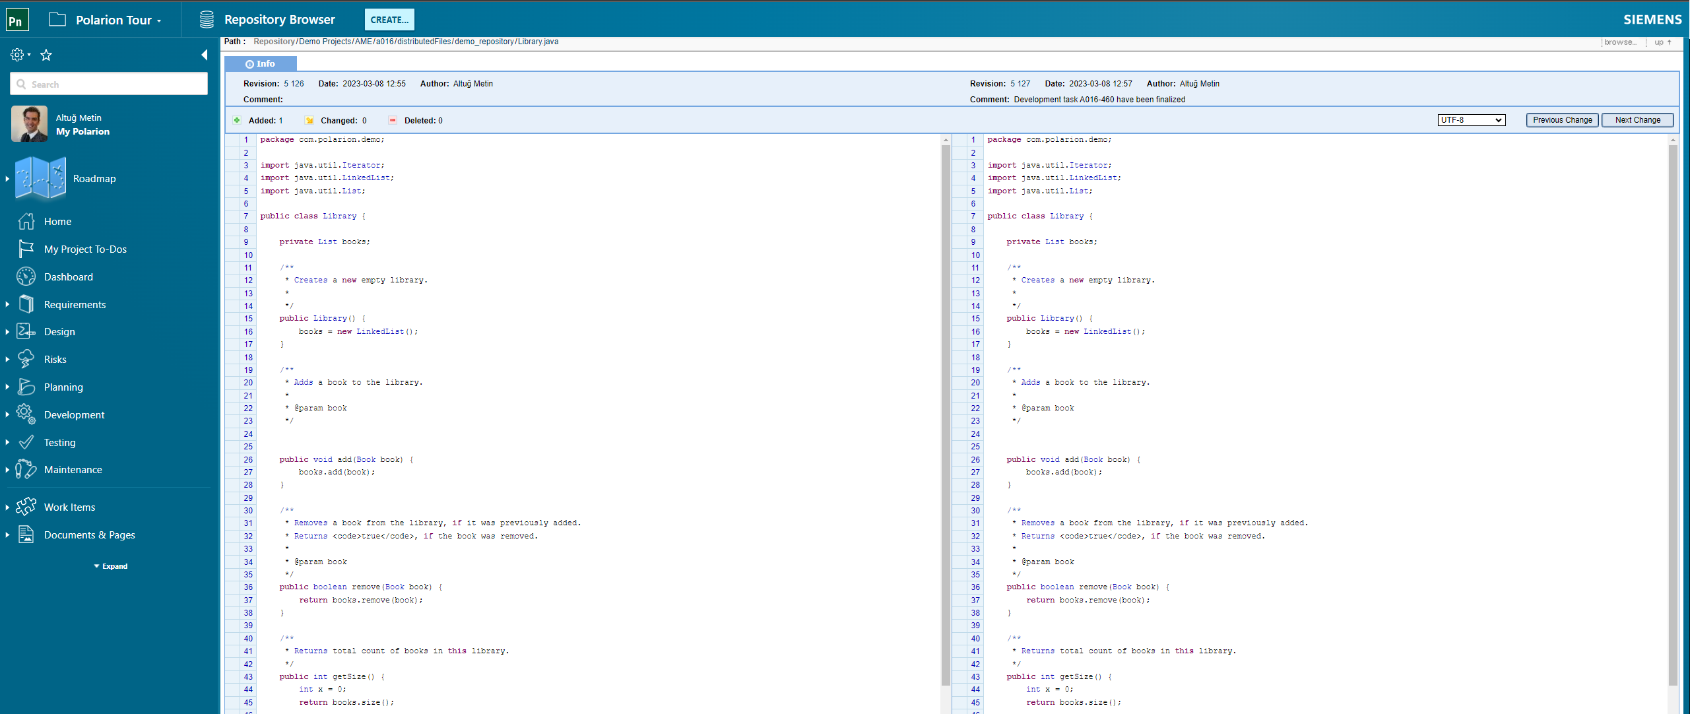Screen dimensions: 1690x714
Task: Click the Search input field
Action: click(x=109, y=84)
